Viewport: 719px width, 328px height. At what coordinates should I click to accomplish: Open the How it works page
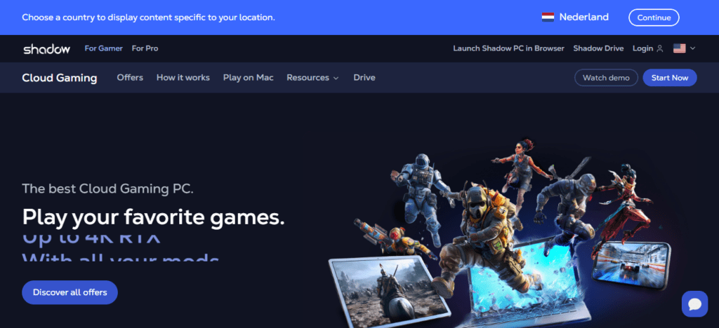[183, 78]
